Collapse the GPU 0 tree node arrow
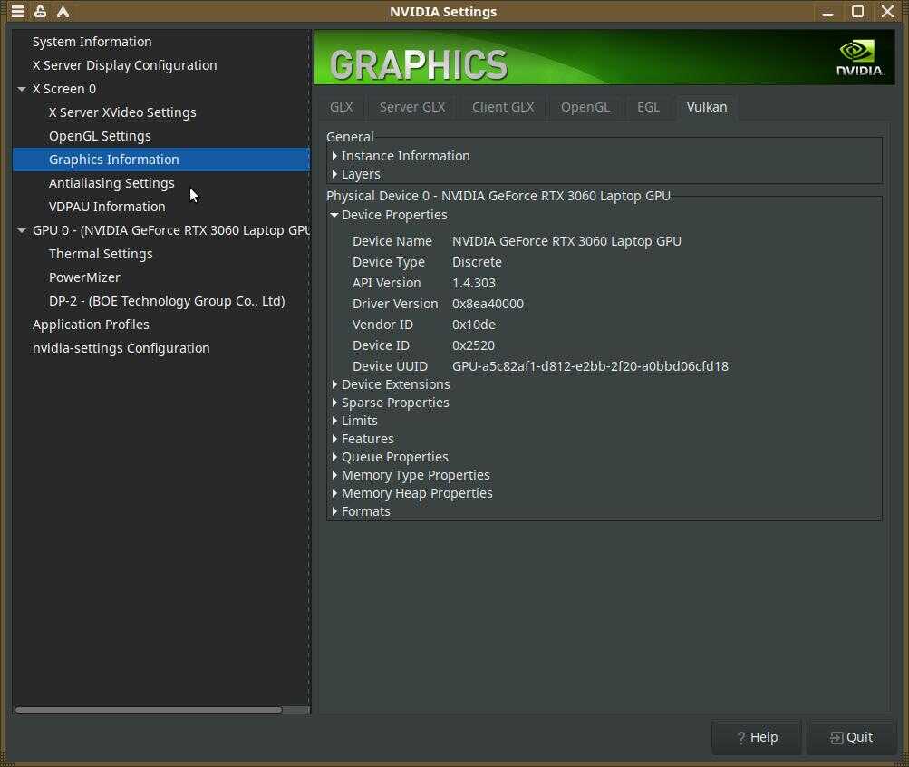909x767 pixels. click(x=22, y=231)
